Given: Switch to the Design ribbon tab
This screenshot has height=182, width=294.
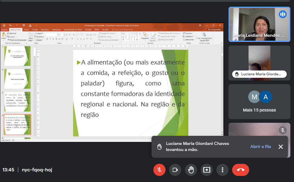Looking at the screenshot, I should coord(35,30).
